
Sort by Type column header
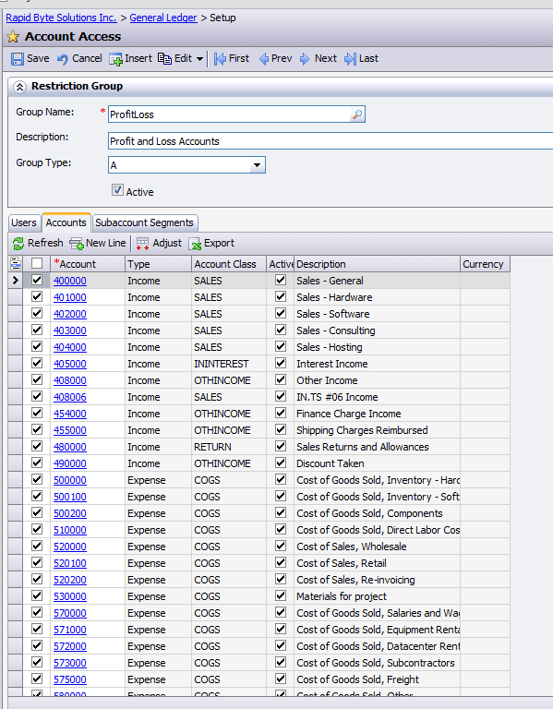158,264
